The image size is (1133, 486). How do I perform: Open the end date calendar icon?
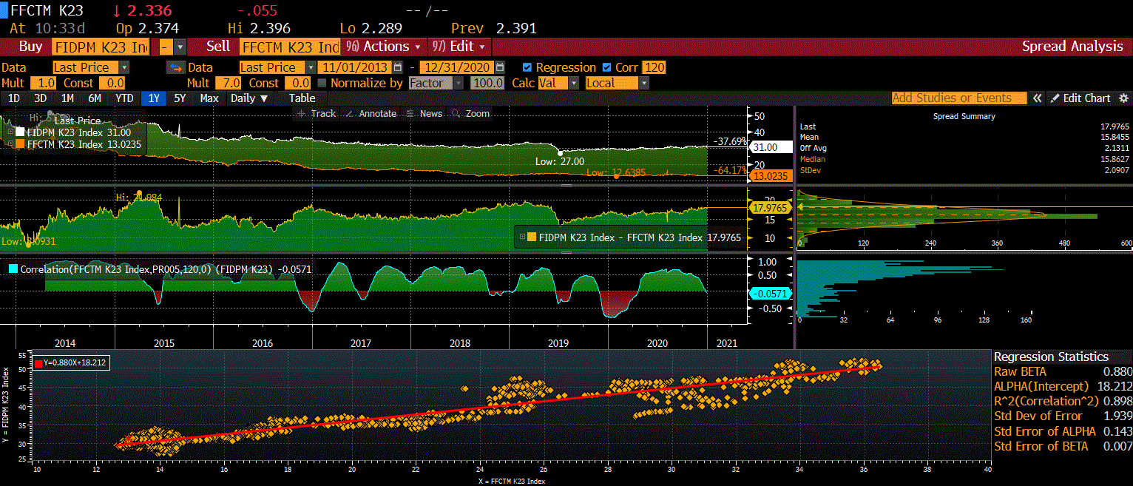pos(500,67)
